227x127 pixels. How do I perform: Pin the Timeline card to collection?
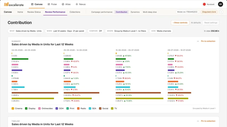coord(208,121)
